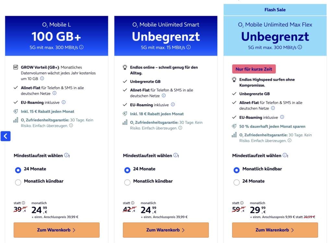This screenshot has width=332, height=243.
Task: Select Monatlich kündbar in Mobile L card
Action: pyautogui.click(x=18, y=182)
